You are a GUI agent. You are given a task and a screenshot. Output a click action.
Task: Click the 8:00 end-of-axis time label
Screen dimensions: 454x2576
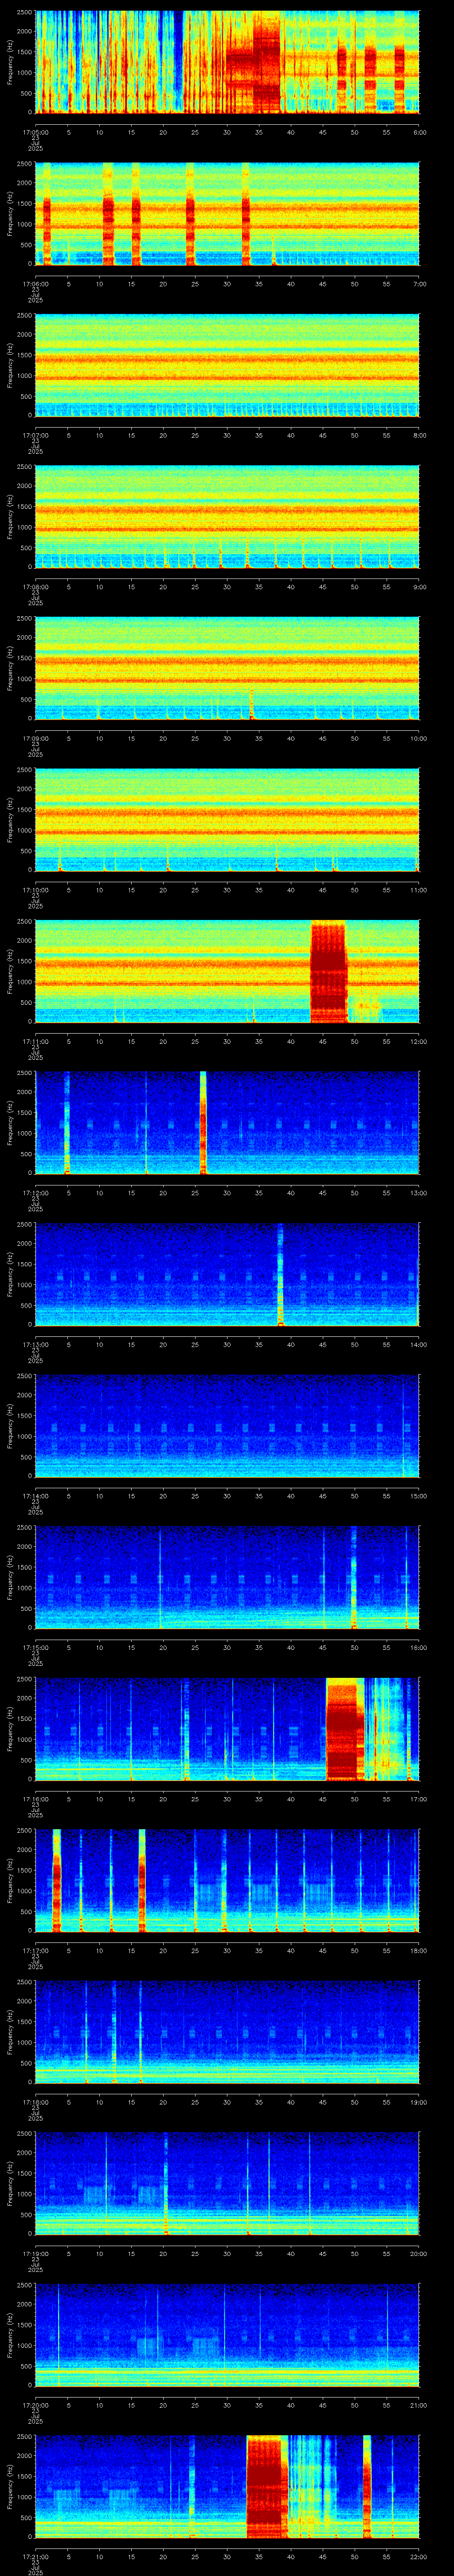(x=419, y=435)
